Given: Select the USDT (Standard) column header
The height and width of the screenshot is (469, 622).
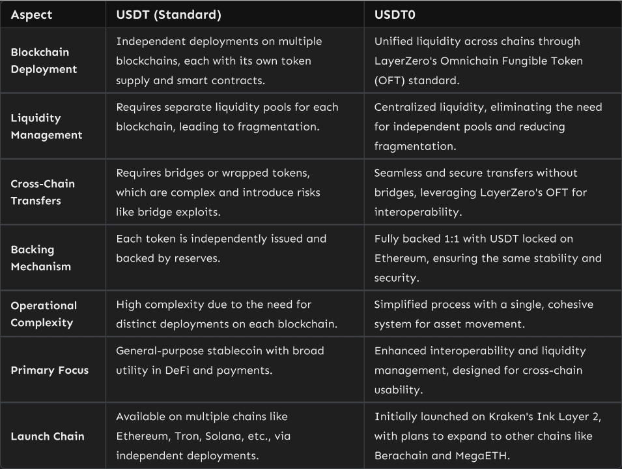Looking at the screenshot, I should pyautogui.click(x=169, y=15).
